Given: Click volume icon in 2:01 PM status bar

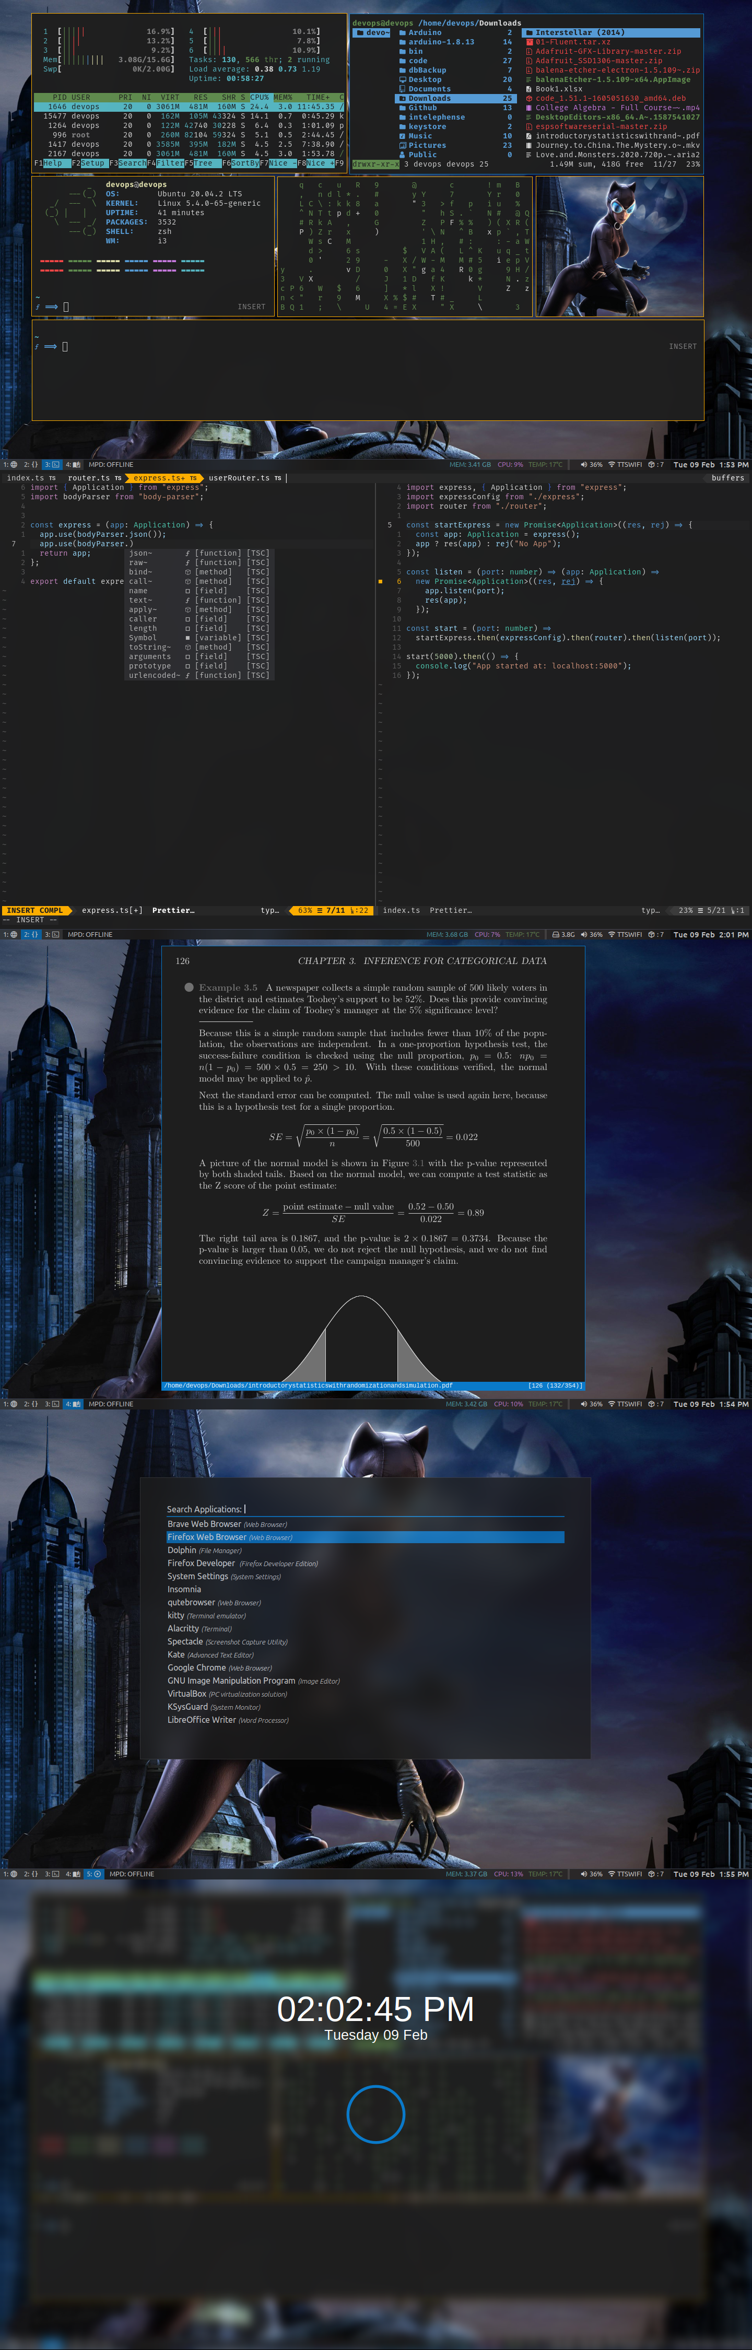Looking at the screenshot, I should tap(583, 934).
